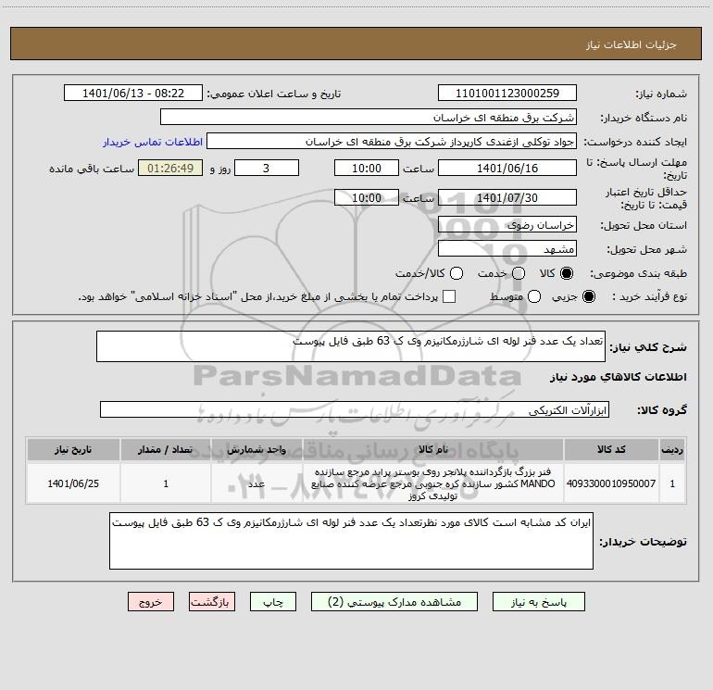Toggle the Islamic treasury payment checkbox
The height and width of the screenshot is (690, 713).
(x=449, y=296)
